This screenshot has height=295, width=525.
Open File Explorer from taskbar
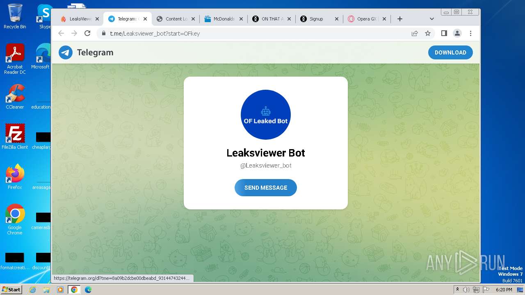click(46, 290)
